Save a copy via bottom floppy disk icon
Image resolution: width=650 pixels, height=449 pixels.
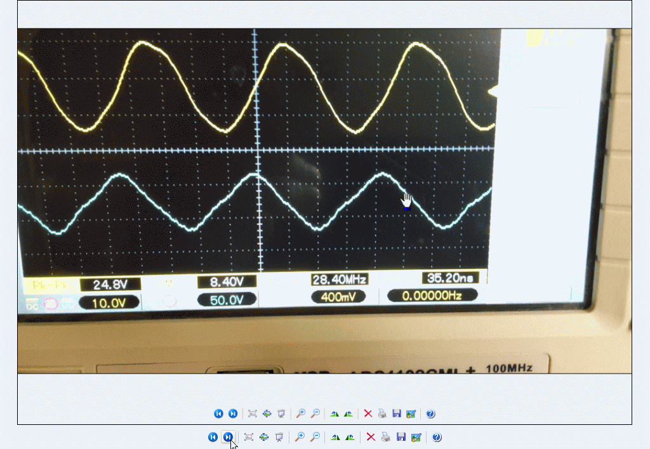point(401,437)
